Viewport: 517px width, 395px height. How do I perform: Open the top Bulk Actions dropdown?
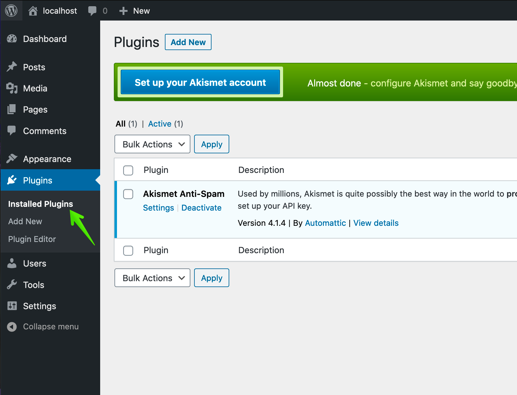[x=152, y=144]
